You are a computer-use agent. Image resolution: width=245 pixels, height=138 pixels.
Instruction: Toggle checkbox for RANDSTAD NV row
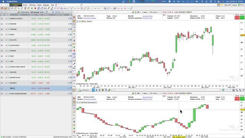pyautogui.click(x=9, y=77)
